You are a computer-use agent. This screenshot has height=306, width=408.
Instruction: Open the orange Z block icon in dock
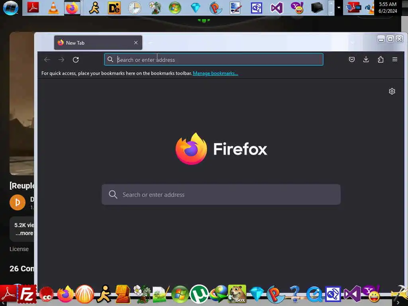[x=123, y=294]
